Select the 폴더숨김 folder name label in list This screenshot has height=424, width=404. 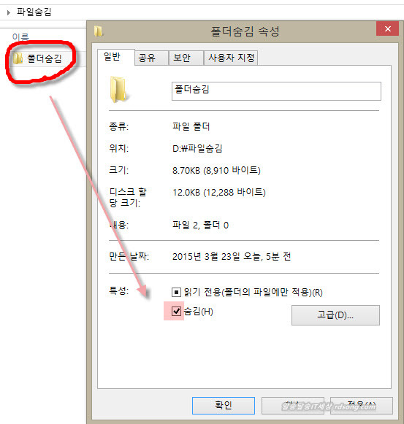[x=45, y=58]
